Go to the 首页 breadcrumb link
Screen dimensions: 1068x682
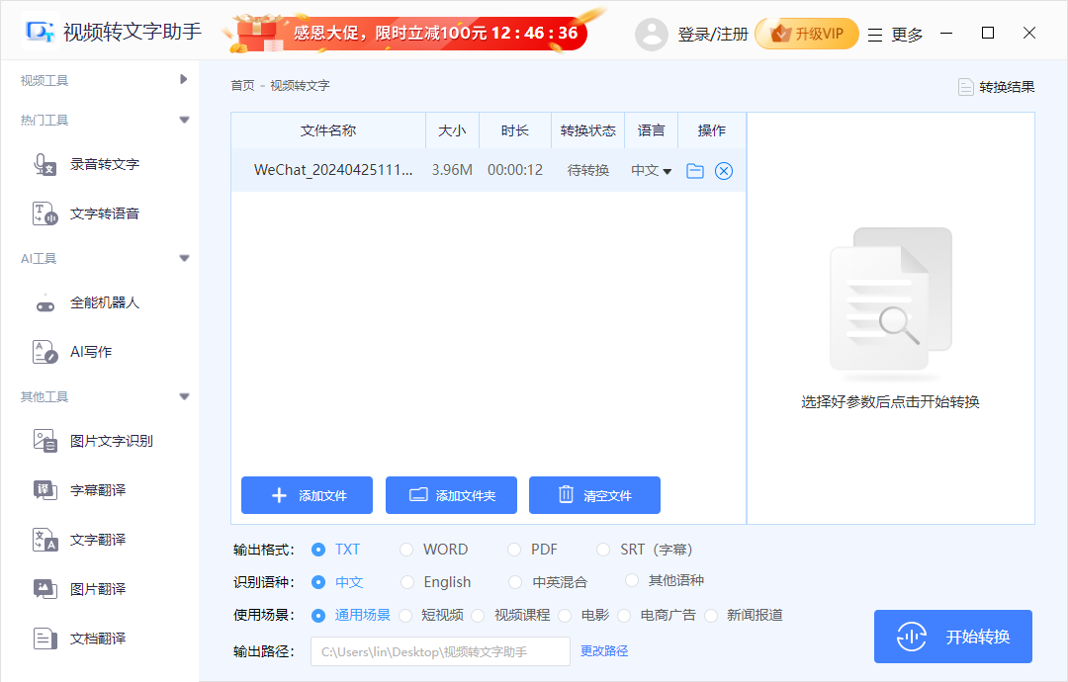click(x=241, y=86)
